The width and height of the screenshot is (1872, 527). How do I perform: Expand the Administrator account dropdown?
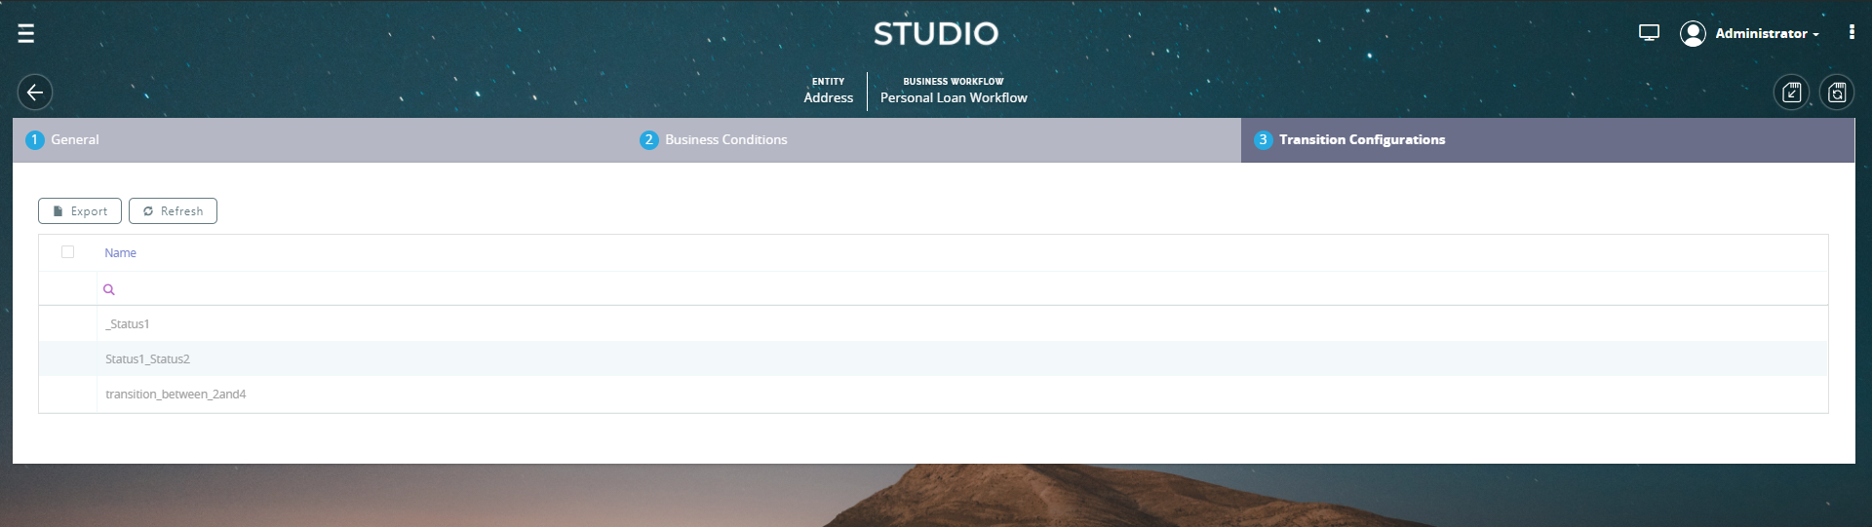(x=1767, y=34)
